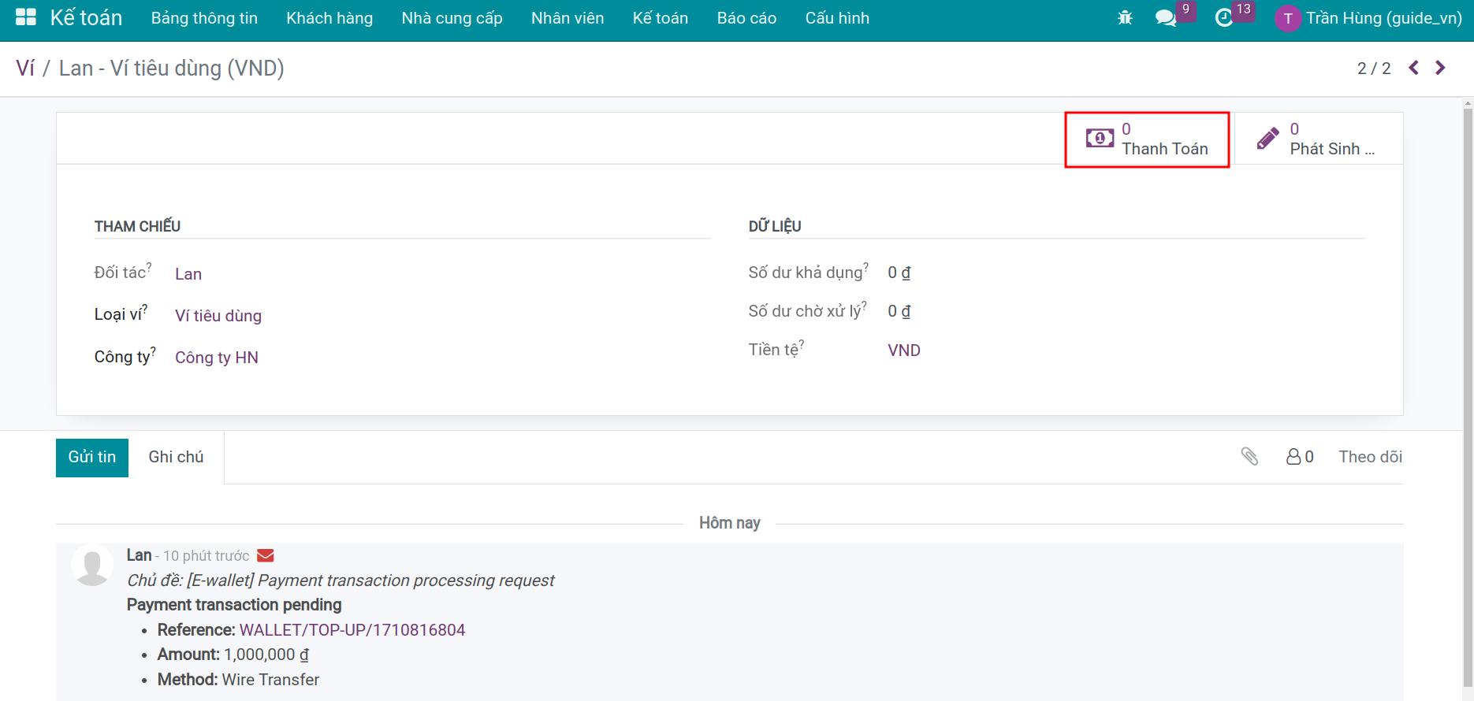Open the apps grid home menu

click(26, 18)
